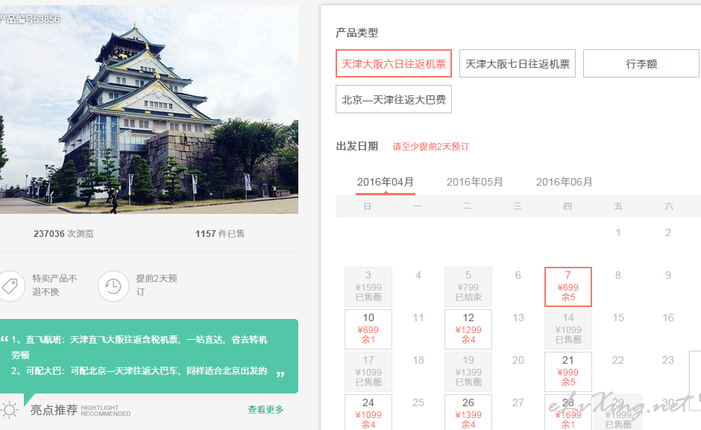Switch to the 2016年05月 tab

[x=475, y=183]
